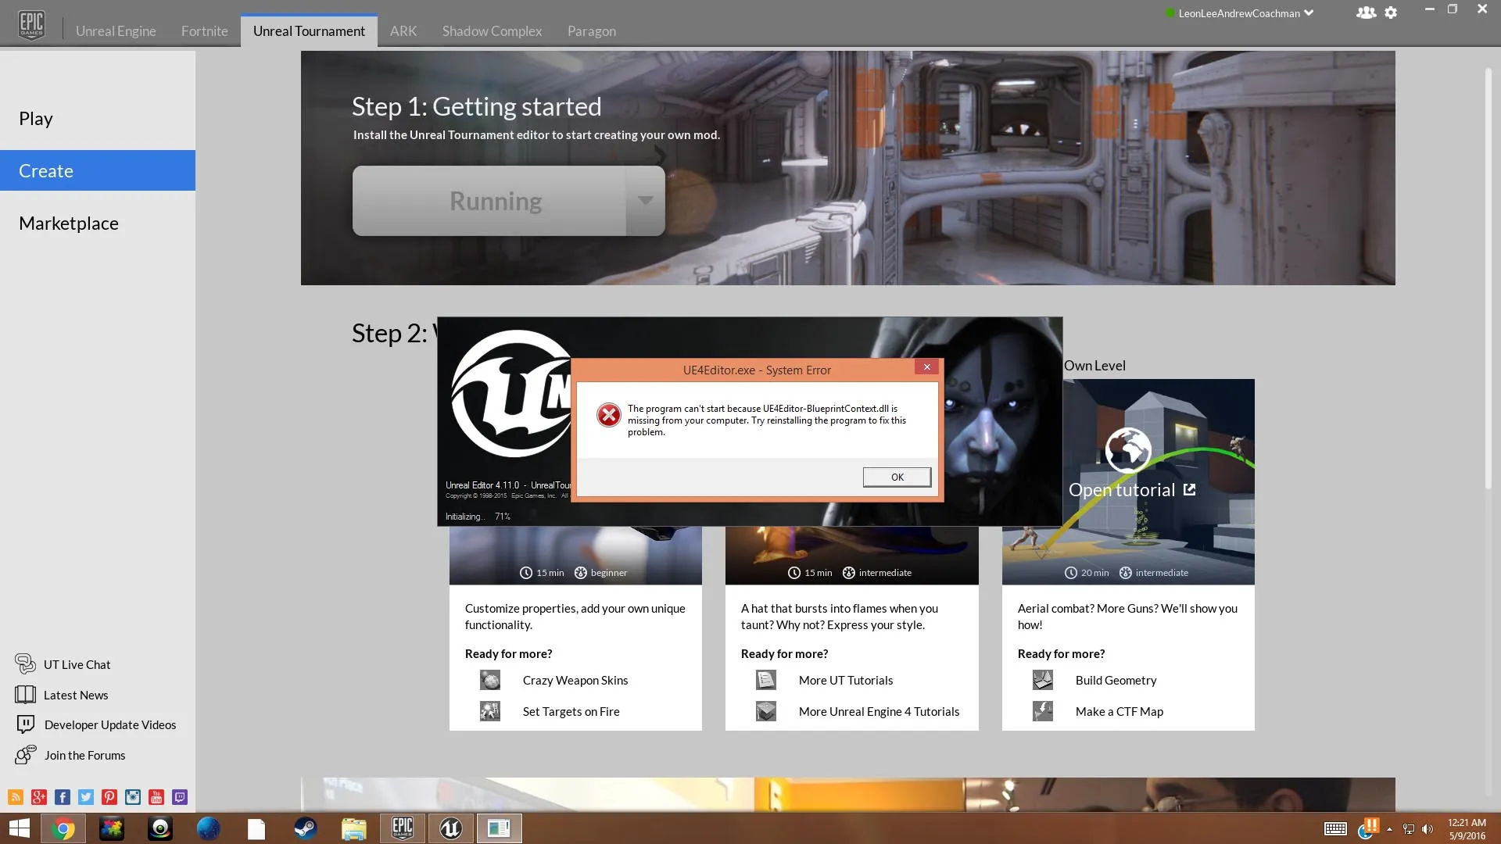1501x844 pixels.
Task: Switch to the Unreal Engine tab
Action: pyautogui.click(x=116, y=31)
